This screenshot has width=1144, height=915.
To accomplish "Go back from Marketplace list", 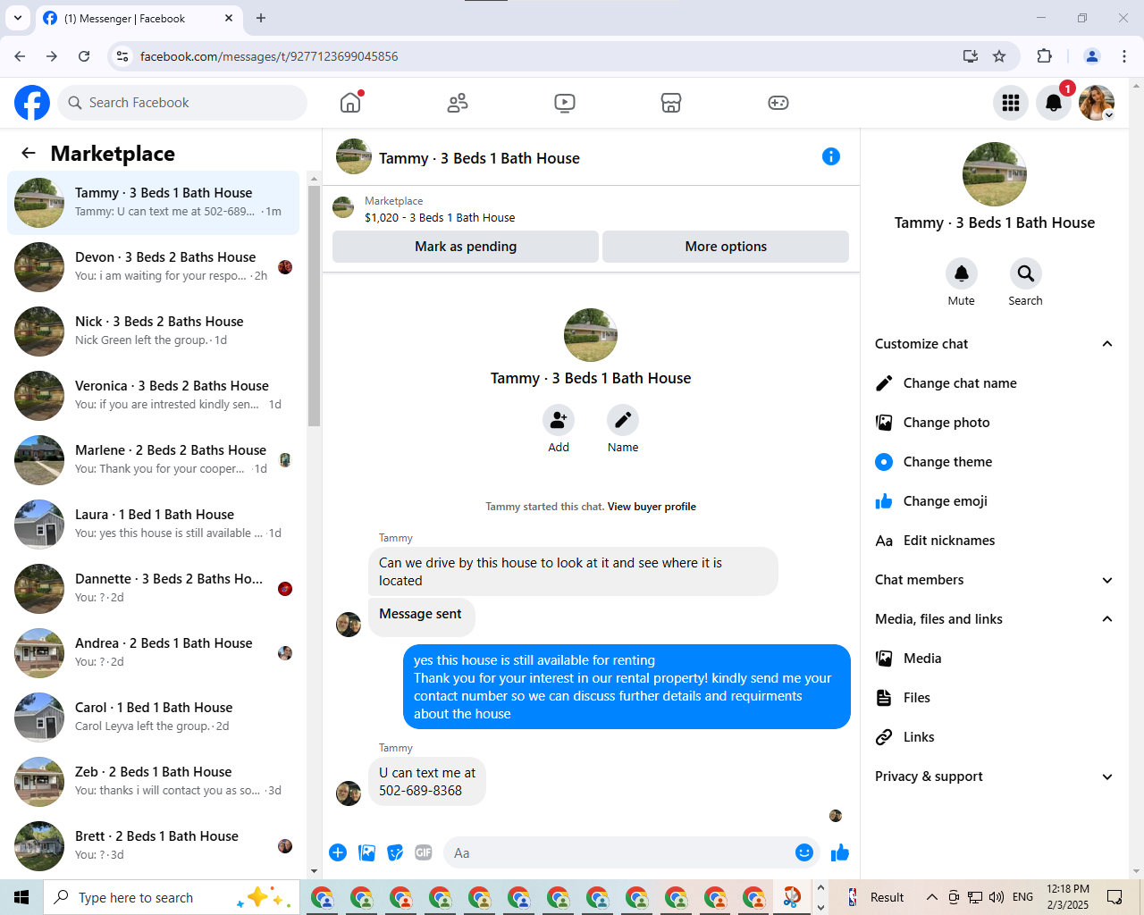I will click(x=29, y=153).
